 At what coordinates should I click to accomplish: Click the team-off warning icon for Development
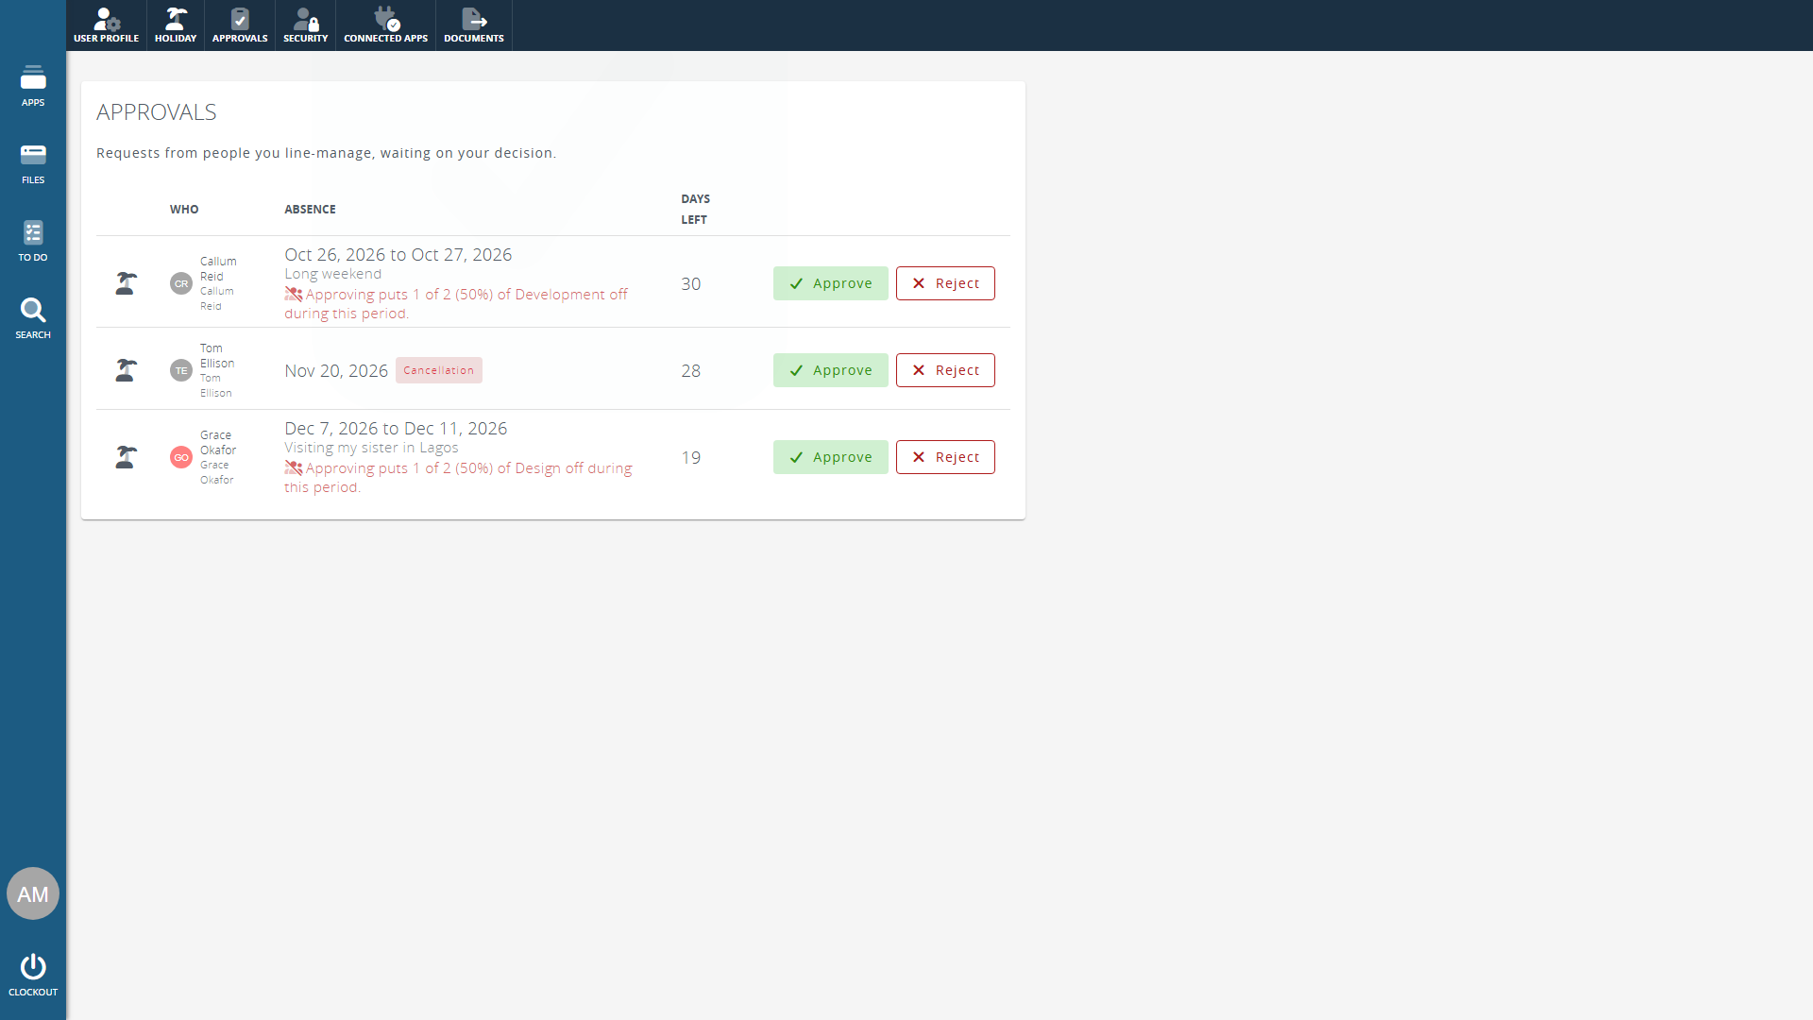point(294,295)
